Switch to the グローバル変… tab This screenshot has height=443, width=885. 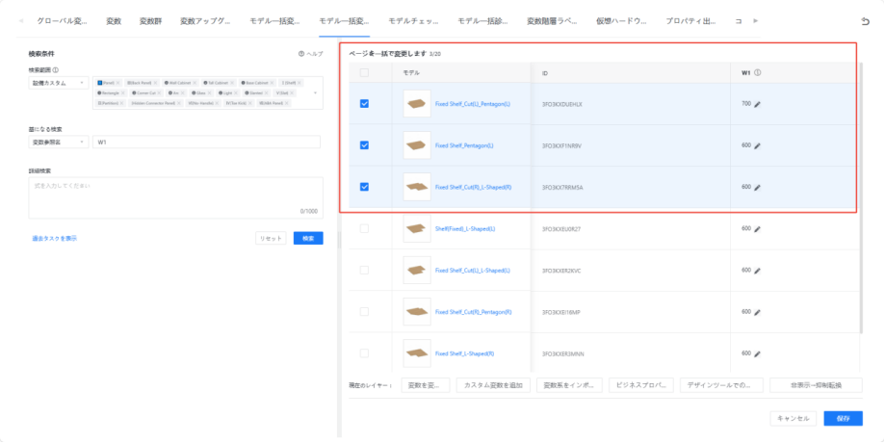tap(62, 21)
